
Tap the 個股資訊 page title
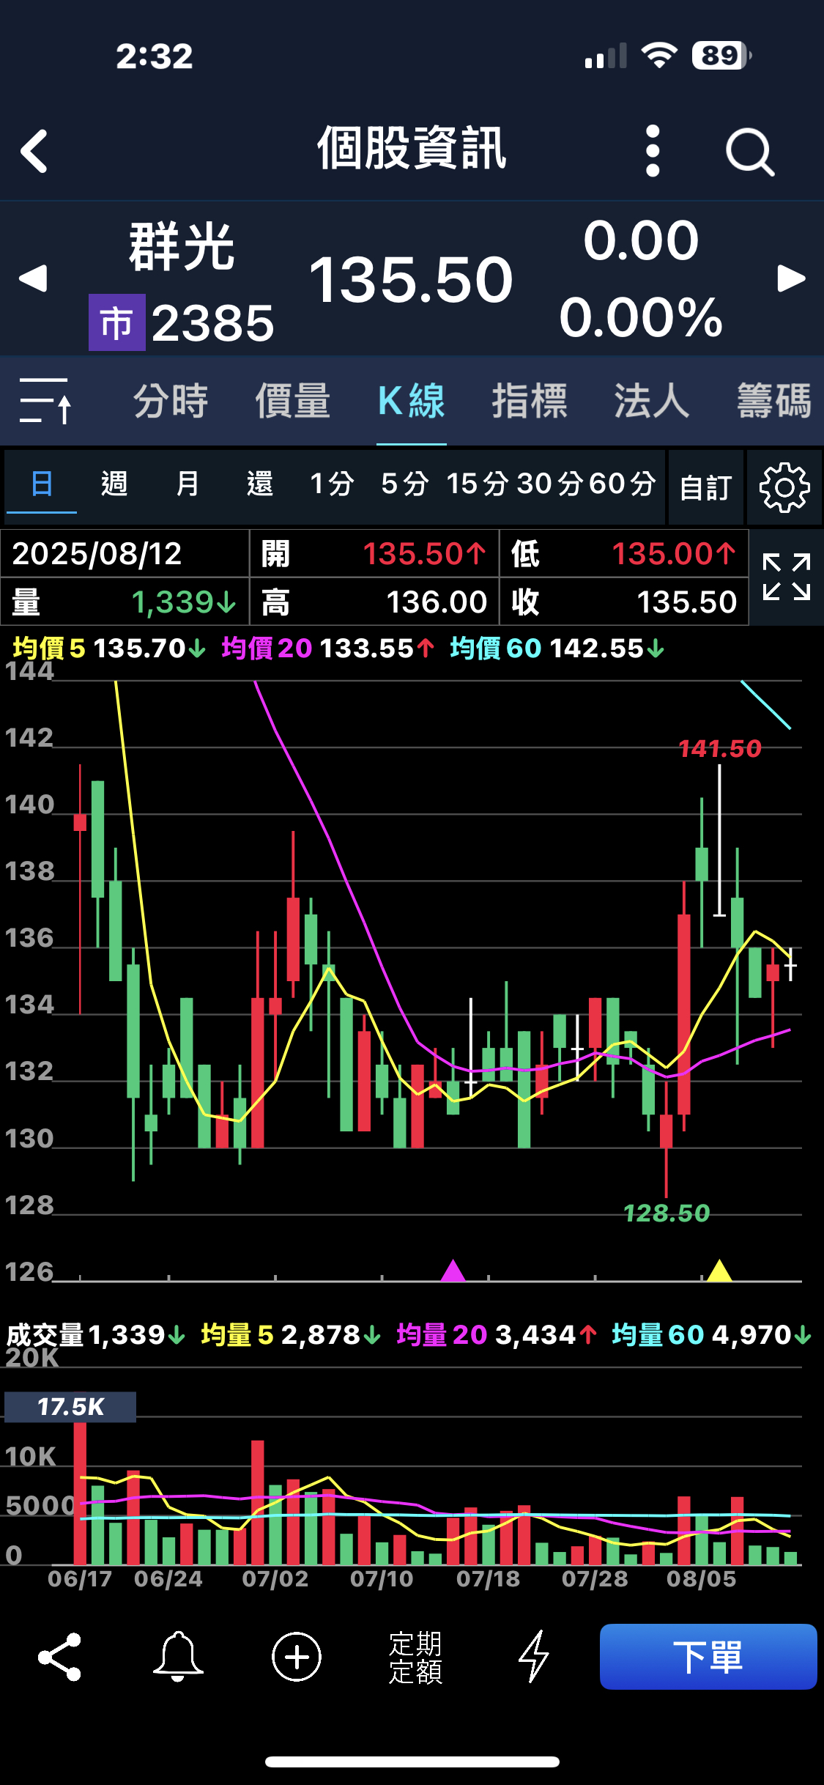[x=412, y=149]
